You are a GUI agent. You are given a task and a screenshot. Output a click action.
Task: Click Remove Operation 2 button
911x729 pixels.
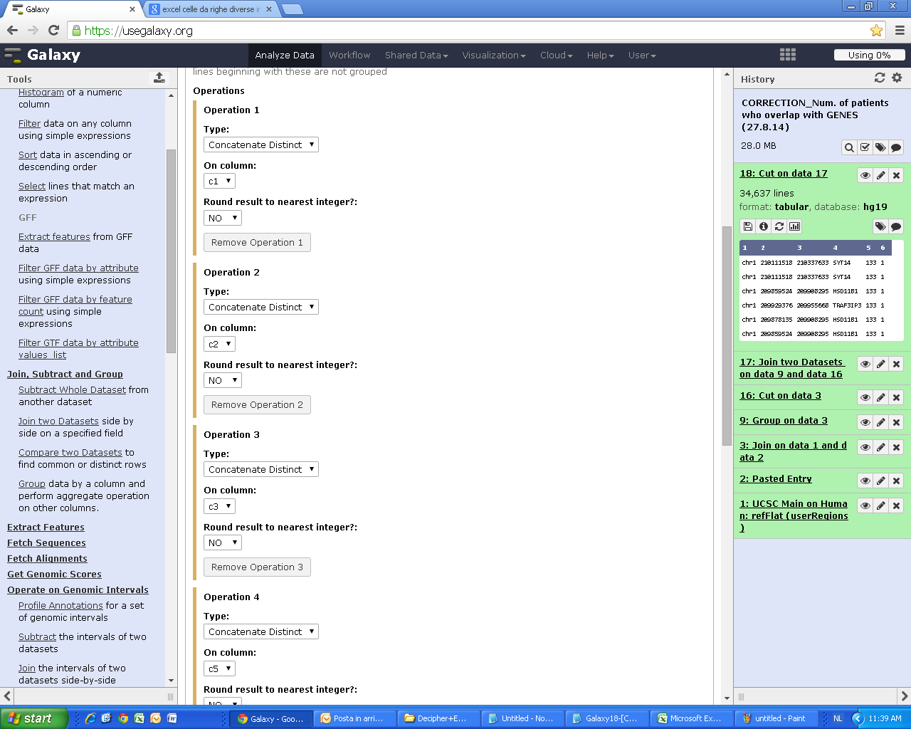click(257, 405)
